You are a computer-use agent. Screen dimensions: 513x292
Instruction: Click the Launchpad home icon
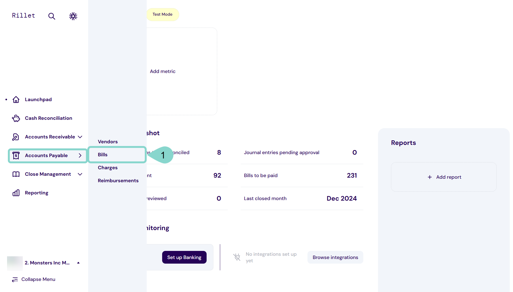[x=16, y=99]
